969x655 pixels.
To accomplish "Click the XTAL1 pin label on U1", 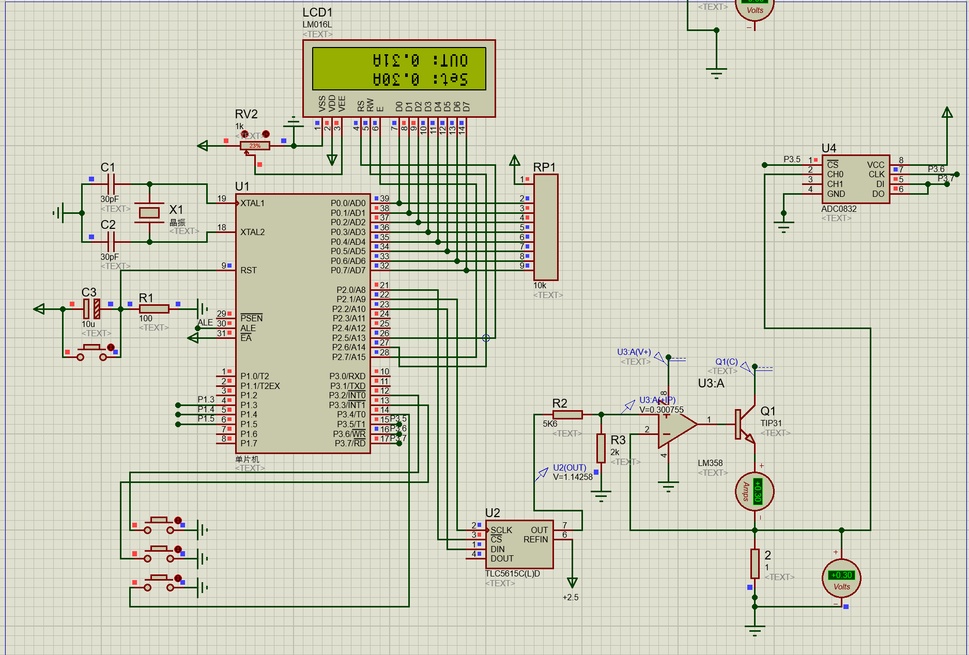I will pos(252,203).
